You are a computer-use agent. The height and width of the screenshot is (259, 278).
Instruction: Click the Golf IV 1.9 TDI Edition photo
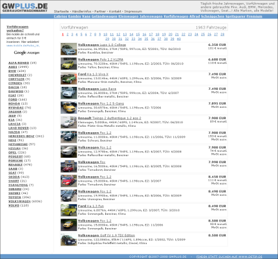pos(69,240)
